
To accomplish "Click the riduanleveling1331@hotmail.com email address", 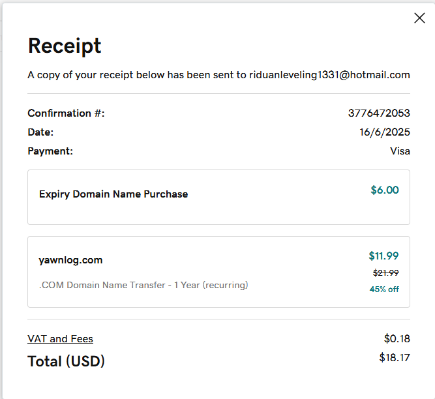I will [x=329, y=75].
